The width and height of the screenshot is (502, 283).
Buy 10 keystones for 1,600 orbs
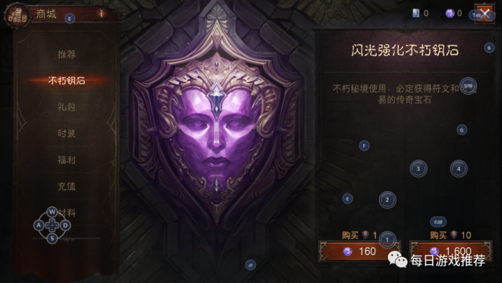click(x=451, y=251)
